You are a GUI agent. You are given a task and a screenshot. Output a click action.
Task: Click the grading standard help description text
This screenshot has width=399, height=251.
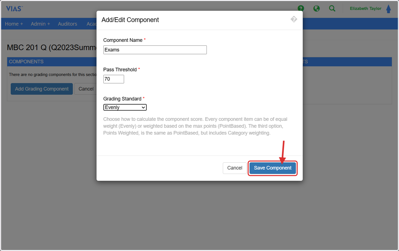click(196, 126)
